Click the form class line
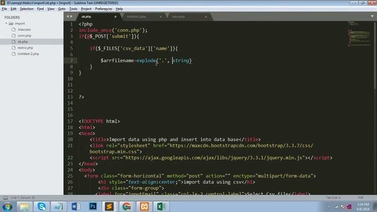This screenshot has height=212, width=377. point(200,176)
